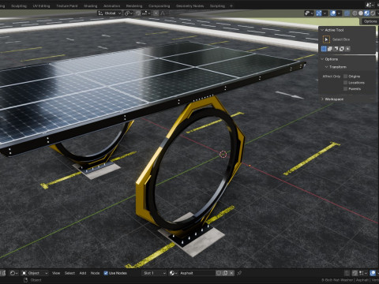The height and width of the screenshot is (284, 379).
Task: Open the shader editor Add menu
Action: [83, 273]
